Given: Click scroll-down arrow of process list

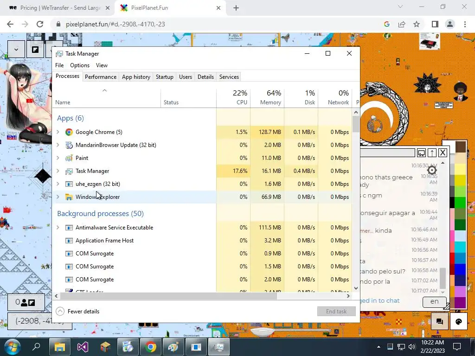Looking at the screenshot, I should point(356,288).
